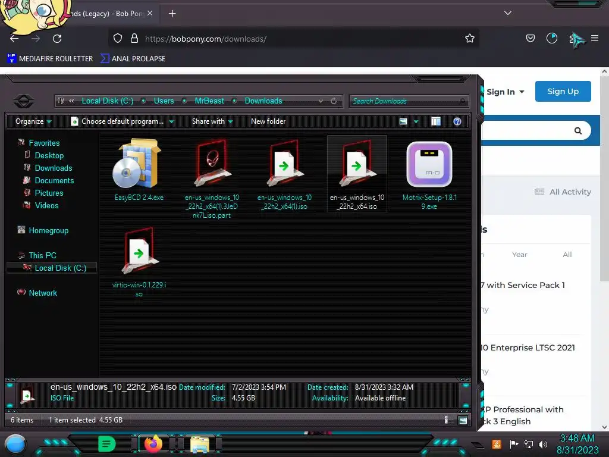Click the website search magnifier icon
The width and height of the screenshot is (609, 457).
coord(578,130)
